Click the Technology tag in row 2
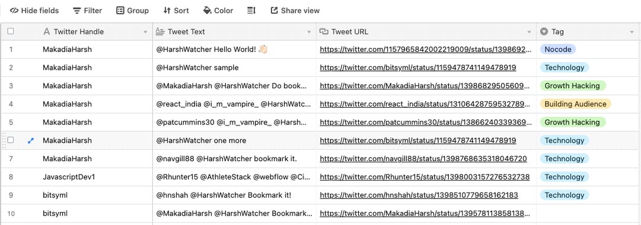Image resolution: width=641 pixels, height=225 pixels. coord(564,67)
